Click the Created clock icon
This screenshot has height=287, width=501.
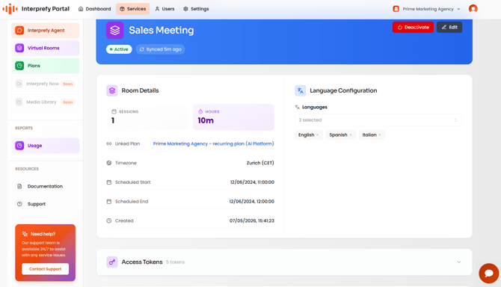[x=109, y=220]
